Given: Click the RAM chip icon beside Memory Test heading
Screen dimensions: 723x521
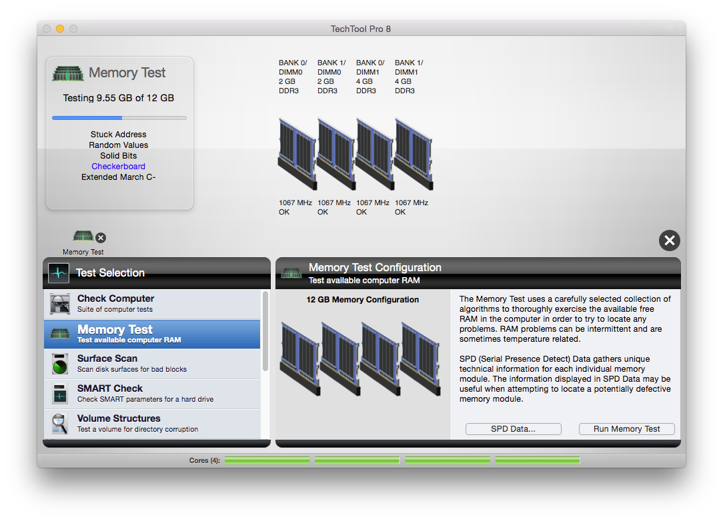Looking at the screenshot, I should click(x=67, y=73).
